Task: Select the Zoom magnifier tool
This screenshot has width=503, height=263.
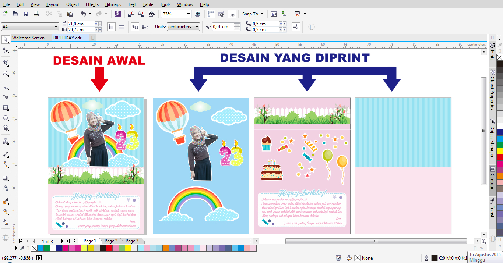Action: (6, 74)
